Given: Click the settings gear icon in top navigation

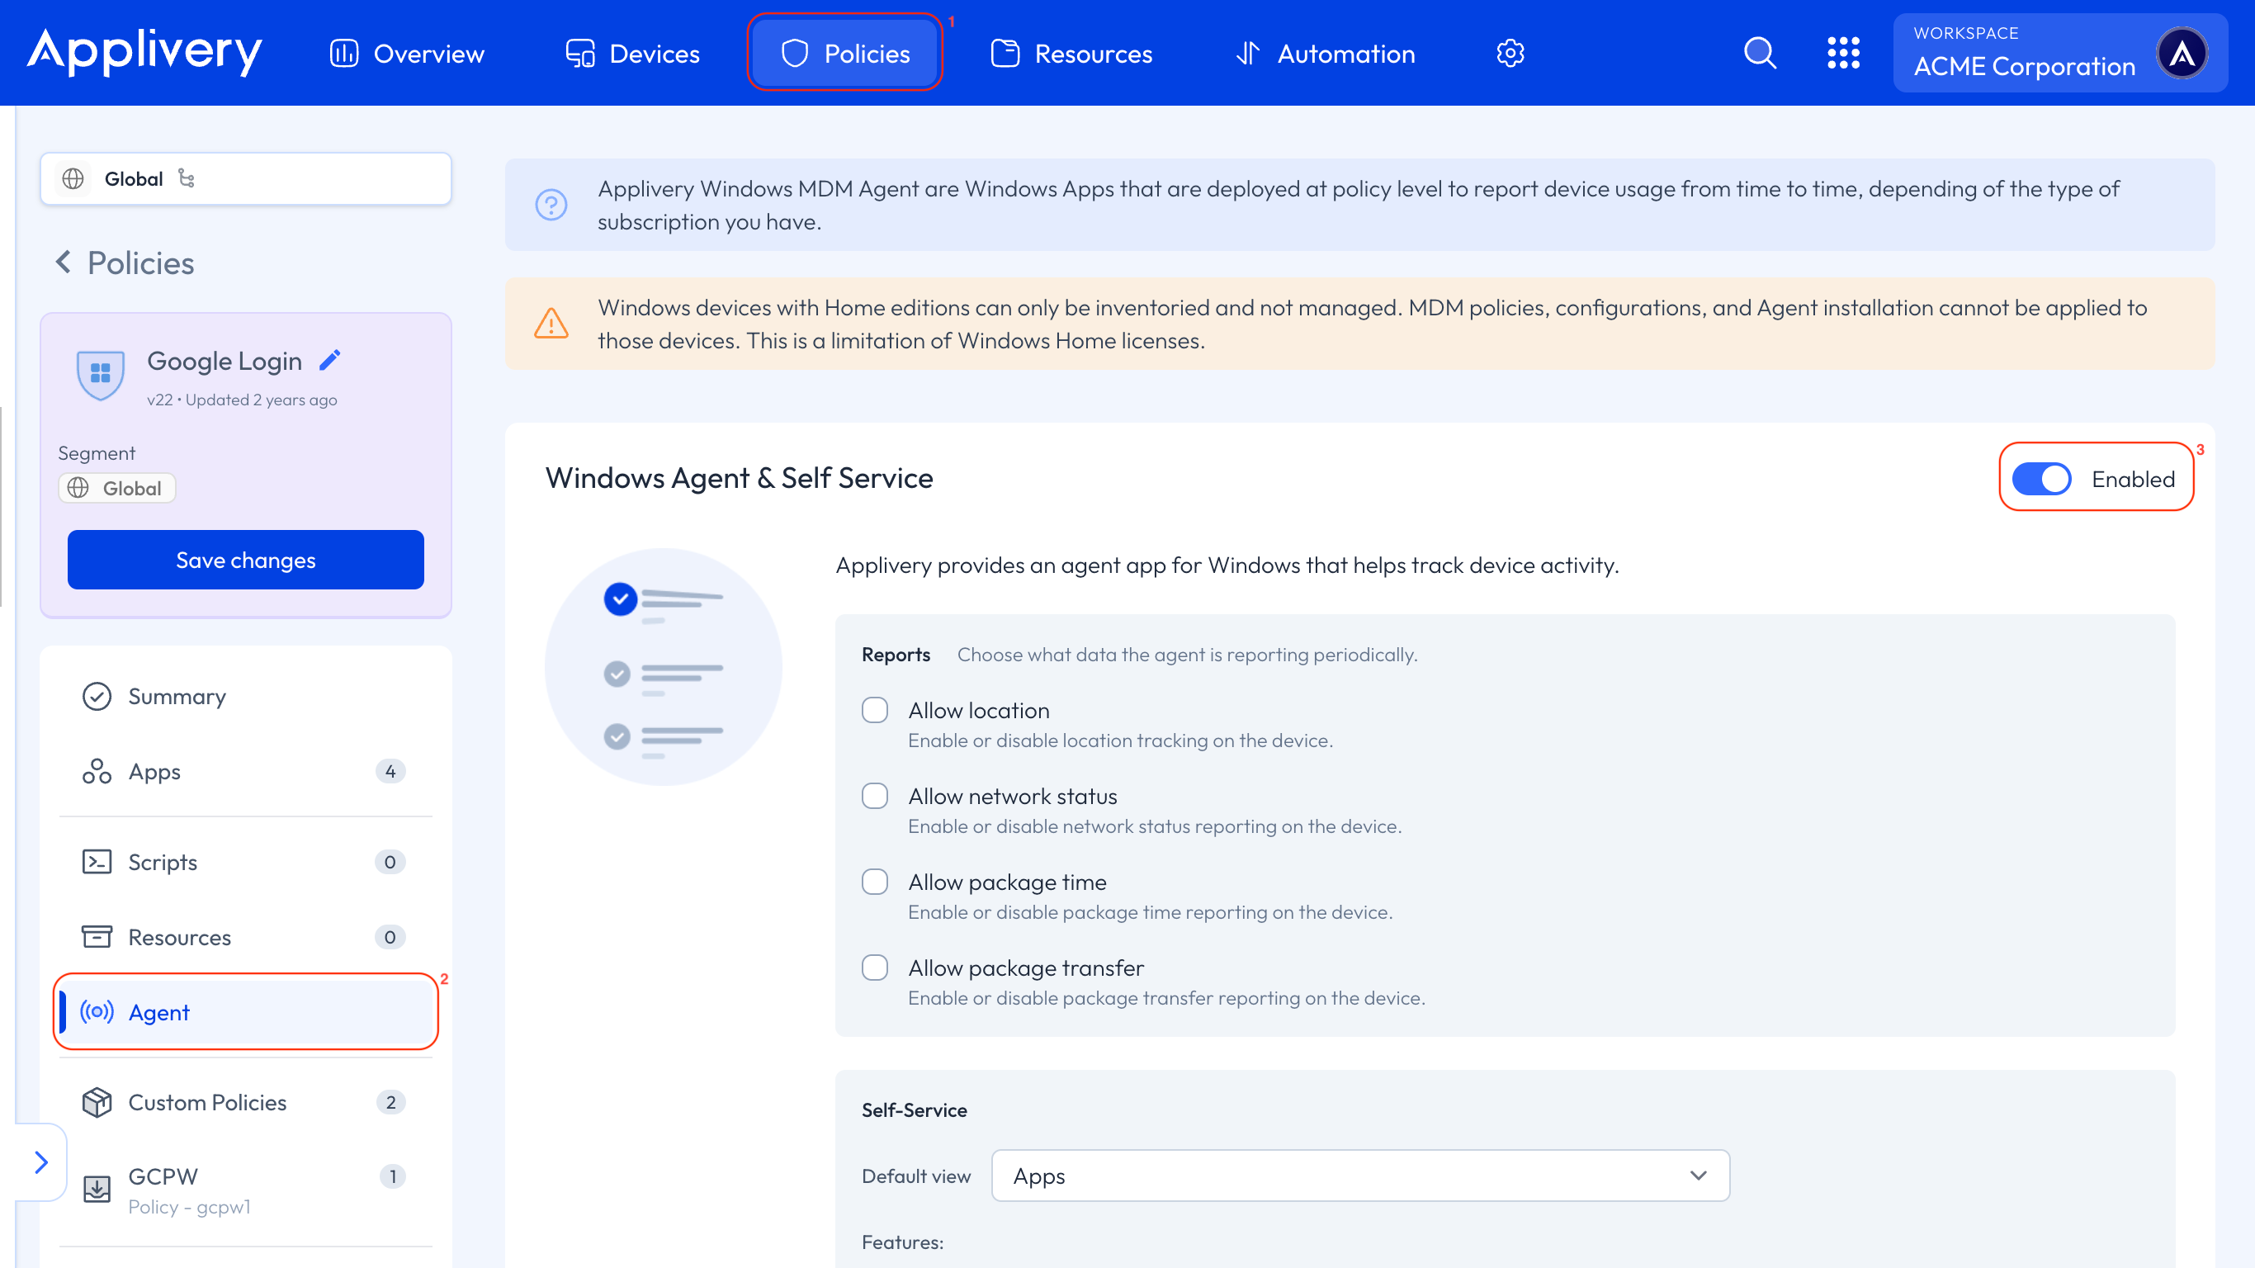Looking at the screenshot, I should [x=1510, y=54].
